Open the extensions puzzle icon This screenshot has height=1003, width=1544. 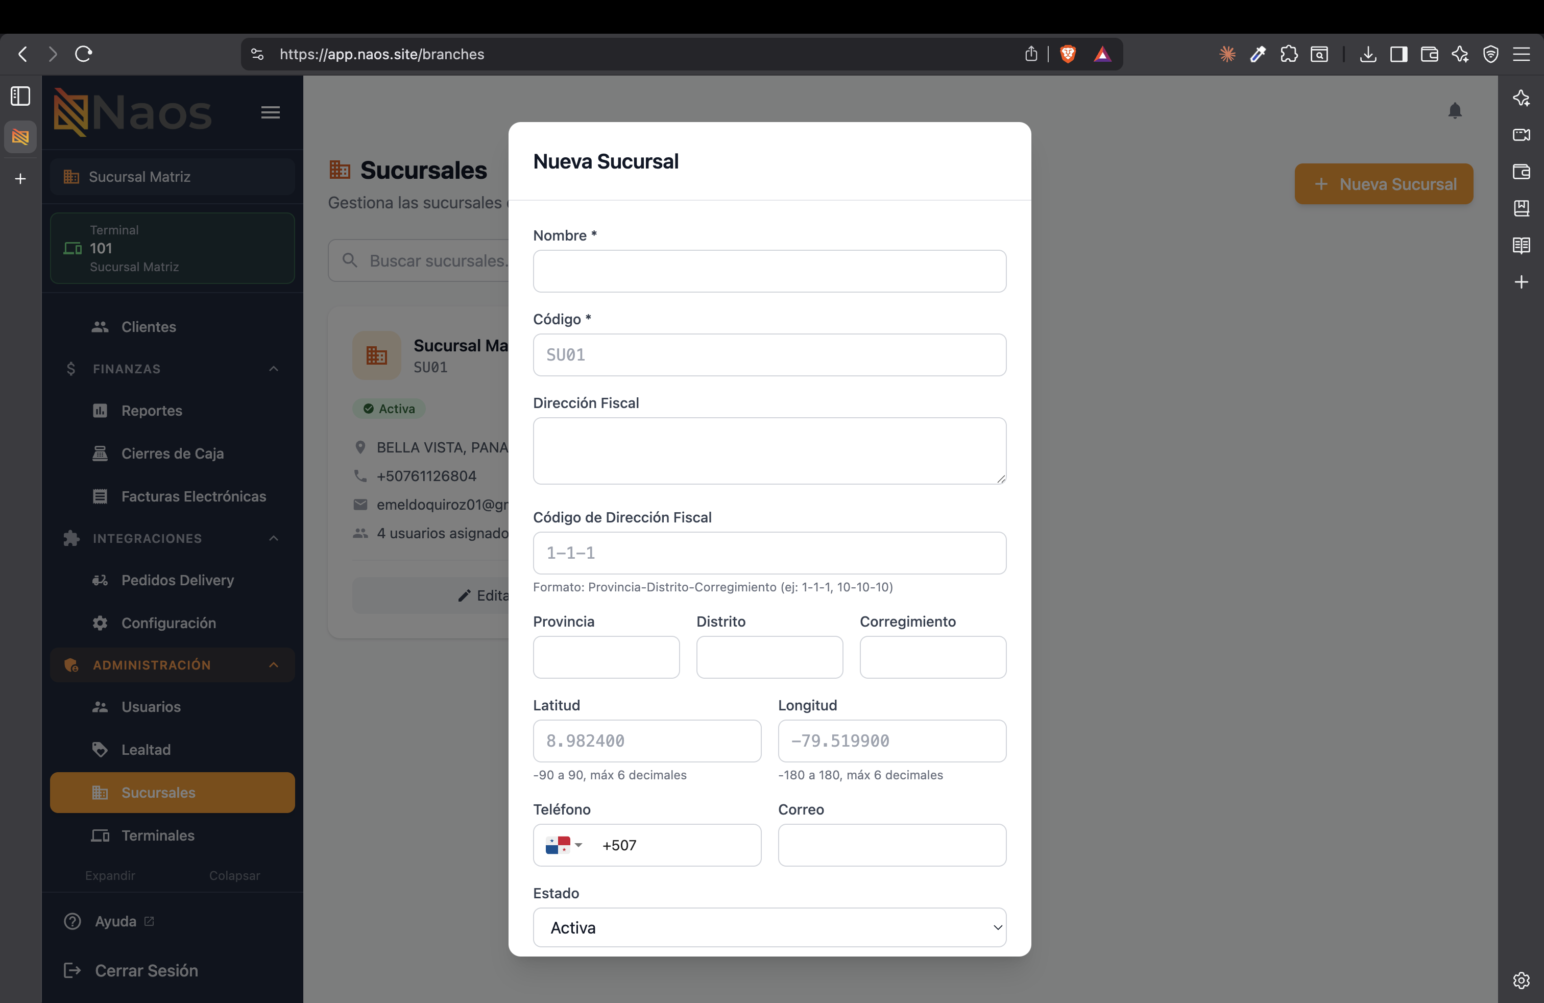tap(1289, 54)
